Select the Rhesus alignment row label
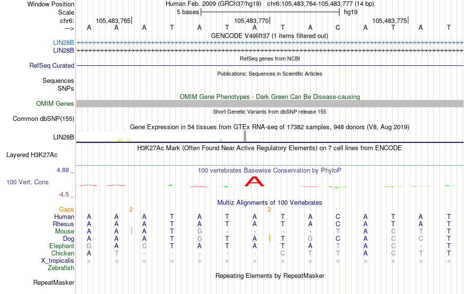 [x=63, y=224]
